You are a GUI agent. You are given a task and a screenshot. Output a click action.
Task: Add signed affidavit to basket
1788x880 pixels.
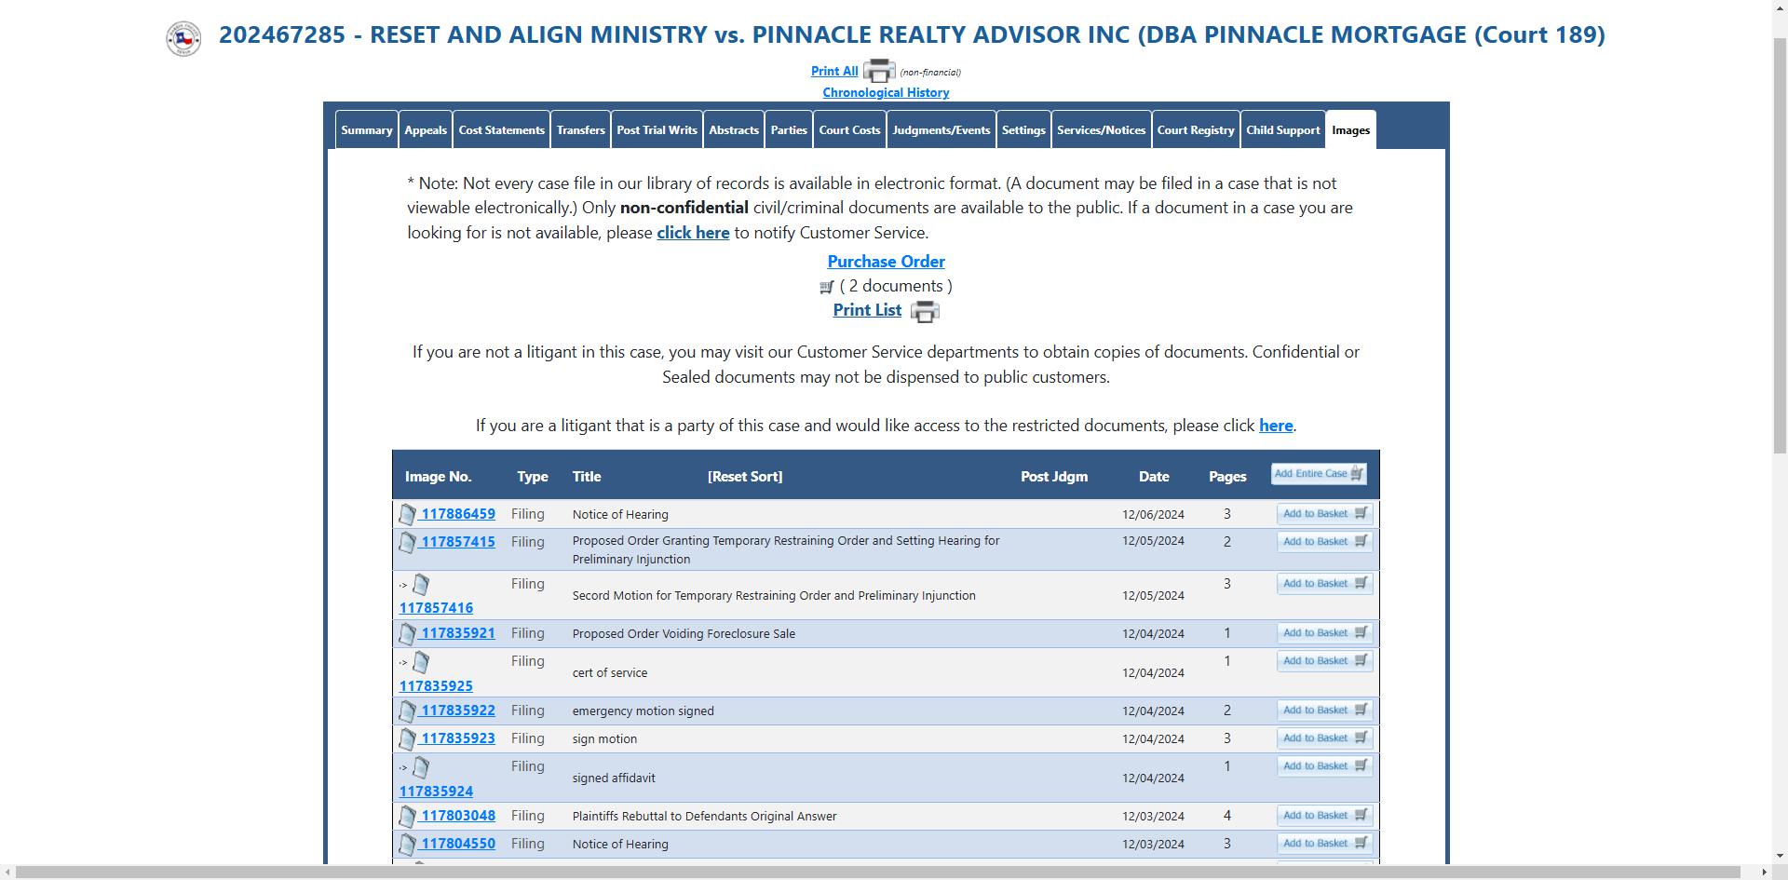point(1324,766)
